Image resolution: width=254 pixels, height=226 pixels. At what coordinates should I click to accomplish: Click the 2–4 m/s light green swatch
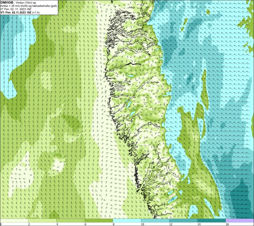click(x=42, y=221)
